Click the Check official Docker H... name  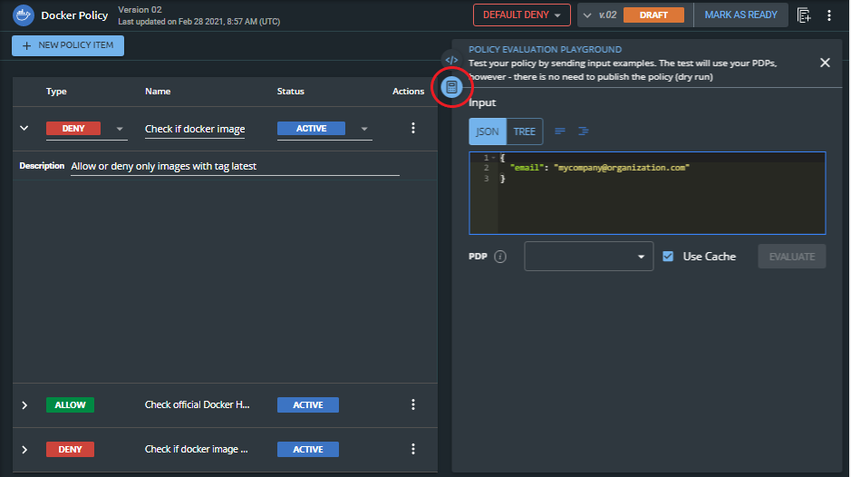[197, 404]
